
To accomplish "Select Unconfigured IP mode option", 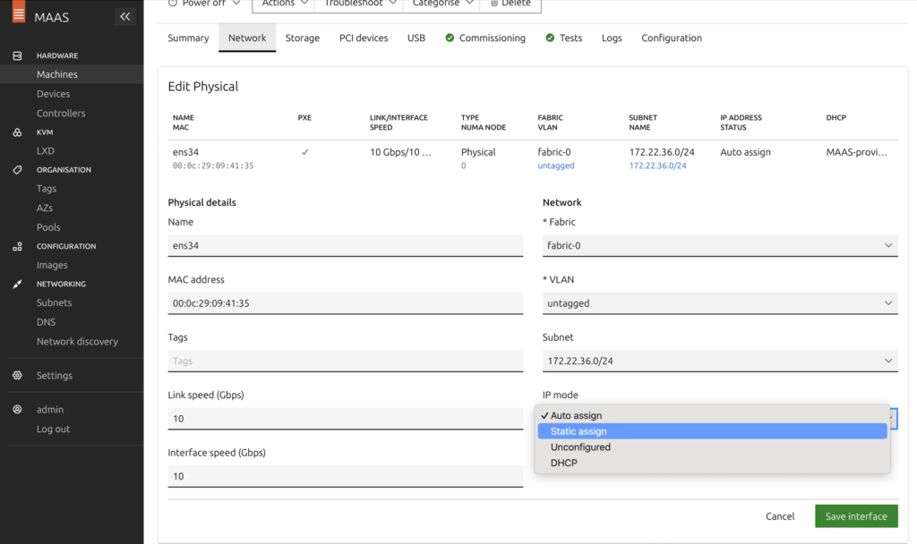I will [712, 447].
